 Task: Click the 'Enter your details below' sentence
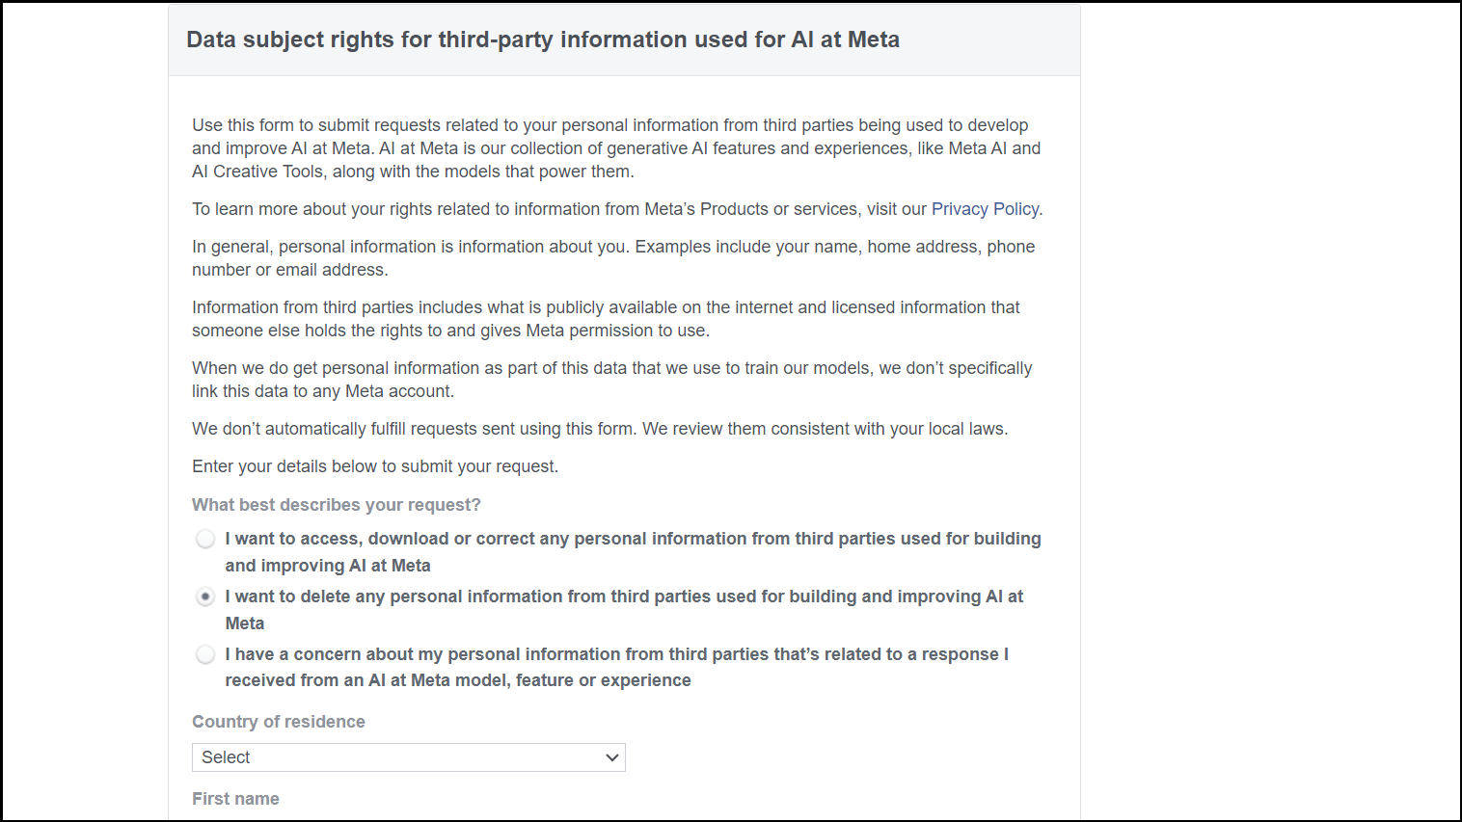375,466
